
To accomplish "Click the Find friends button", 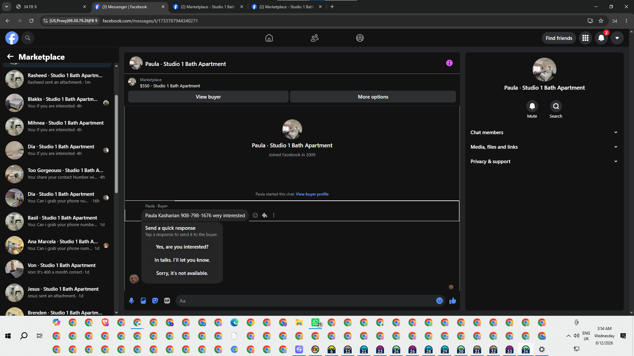I will click(559, 38).
